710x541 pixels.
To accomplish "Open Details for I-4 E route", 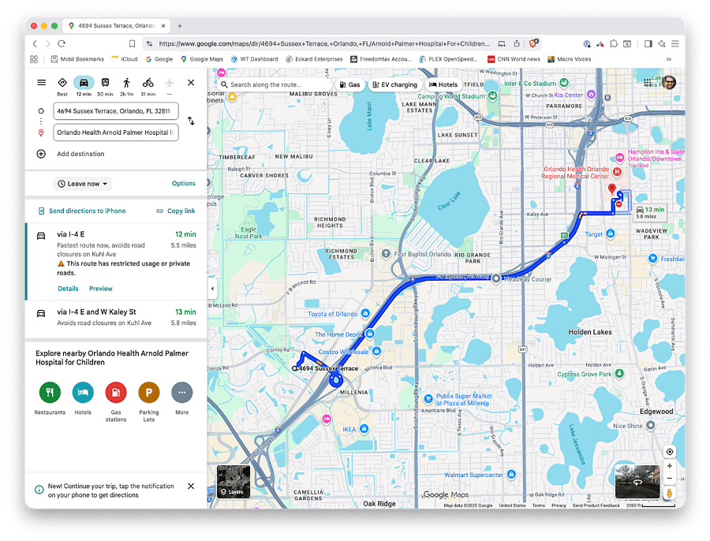I will (68, 289).
